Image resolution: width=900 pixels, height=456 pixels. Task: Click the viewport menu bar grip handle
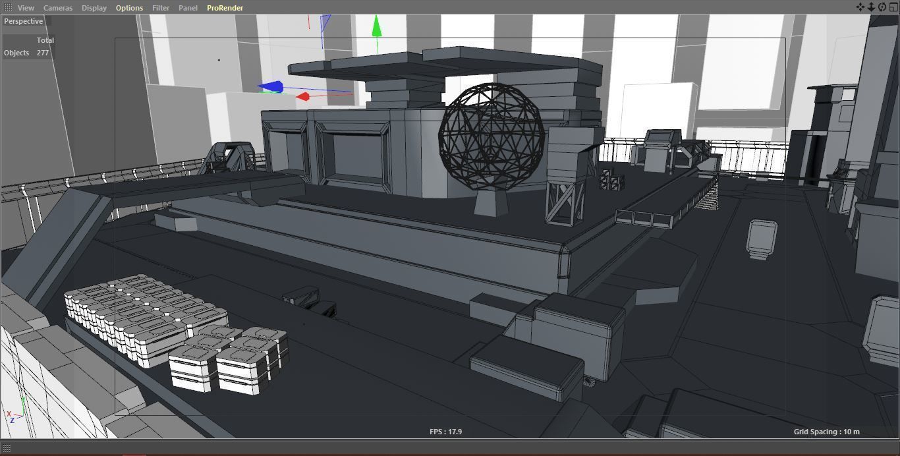(x=7, y=7)
